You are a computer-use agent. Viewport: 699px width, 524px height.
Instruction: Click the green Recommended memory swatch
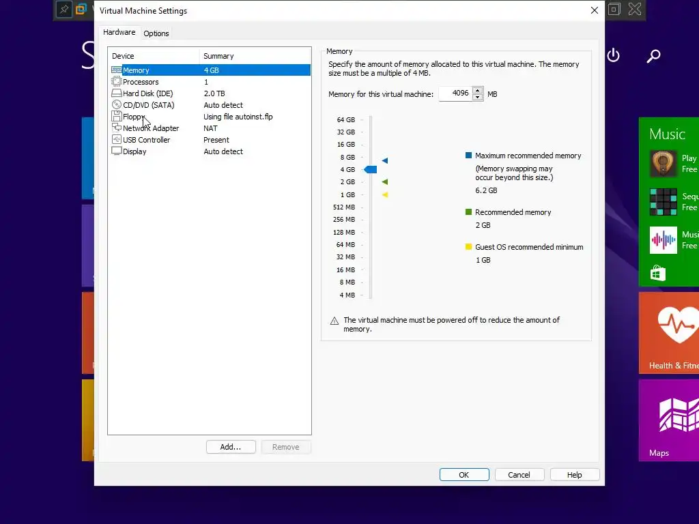point(468,212)
